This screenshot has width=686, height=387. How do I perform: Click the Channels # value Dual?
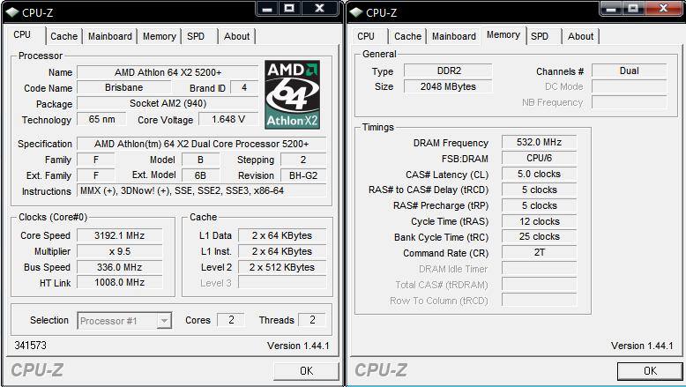pyautogui.click(x=629, y=71)
